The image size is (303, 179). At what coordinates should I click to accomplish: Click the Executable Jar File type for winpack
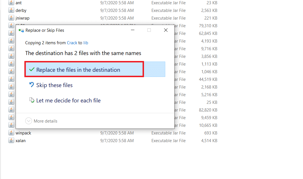[168, 133]
